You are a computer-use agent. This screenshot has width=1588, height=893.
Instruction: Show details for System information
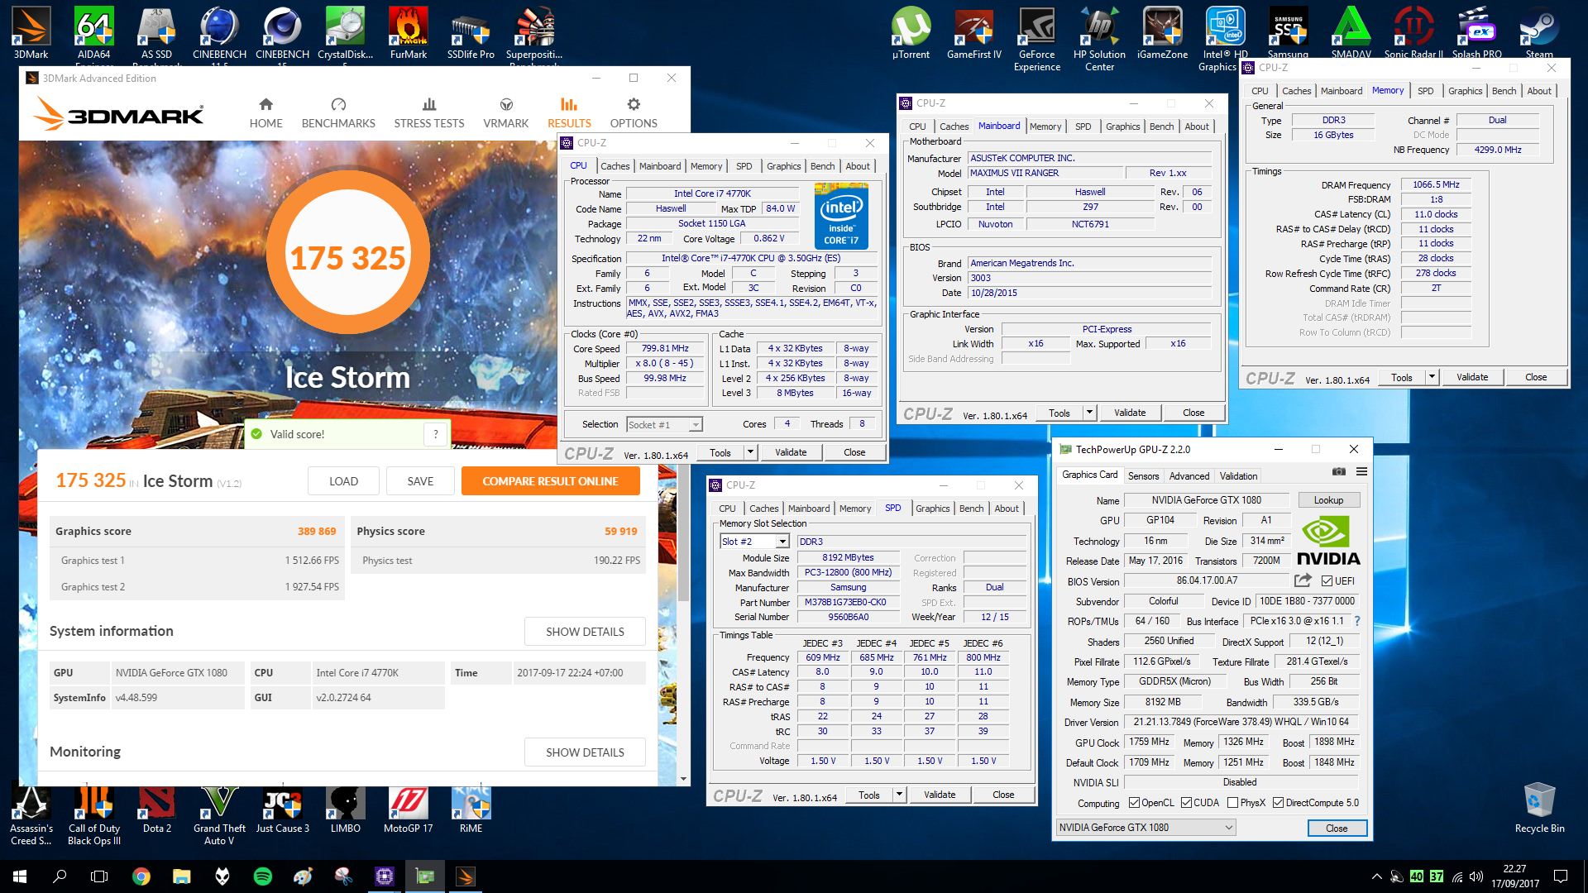pyautogui.click(x=585, y=632)
